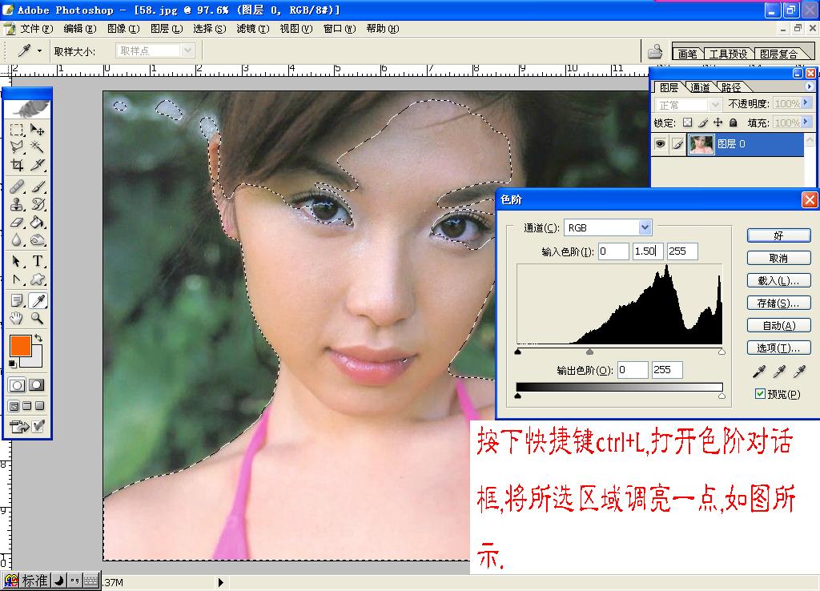
Task: Open the 画笔 (Brushes) palette tab
Action: click(x=687, y=54)
